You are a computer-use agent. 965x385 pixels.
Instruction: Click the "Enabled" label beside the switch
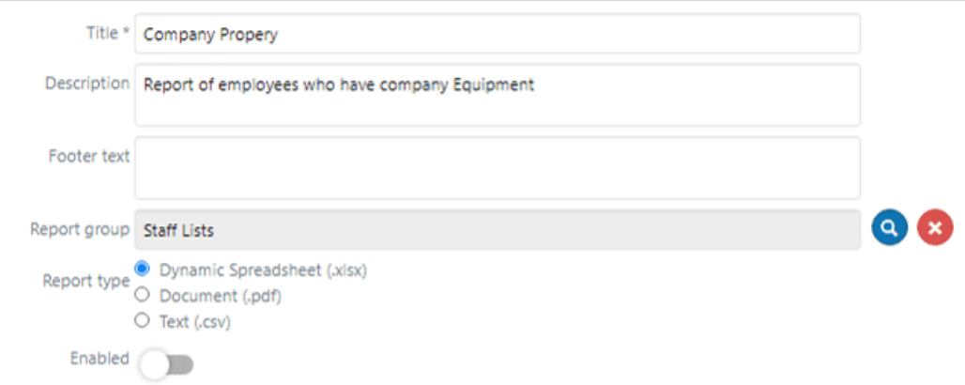[x=100, y=358]
